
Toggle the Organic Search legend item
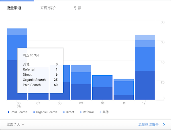click(x=45, y=112)
